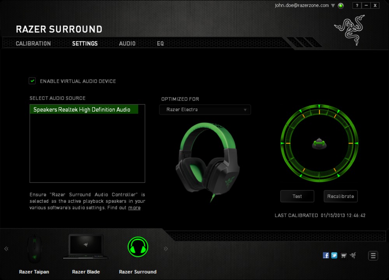Open the Twitter icon link
This screenshot has height=280, width=389.
click(x=334, y=255)
